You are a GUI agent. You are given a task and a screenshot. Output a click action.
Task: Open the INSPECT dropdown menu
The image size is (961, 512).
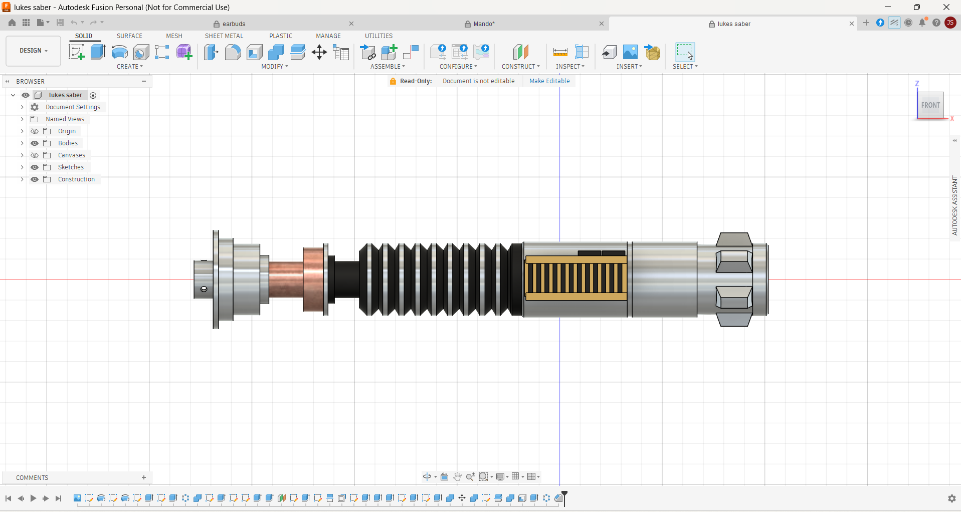point(570,67)
